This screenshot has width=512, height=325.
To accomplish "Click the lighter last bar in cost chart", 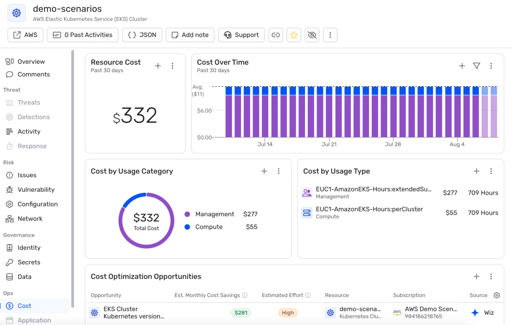I will coord(494,112).
